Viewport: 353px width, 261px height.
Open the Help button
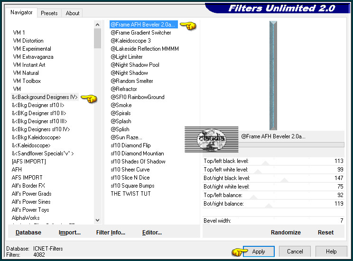pos(331,252)
